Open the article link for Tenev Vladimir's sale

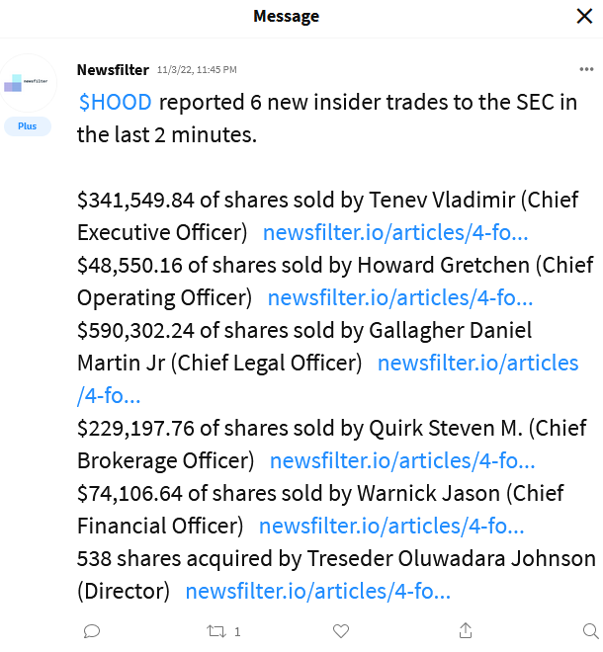[x=394, y=232]
